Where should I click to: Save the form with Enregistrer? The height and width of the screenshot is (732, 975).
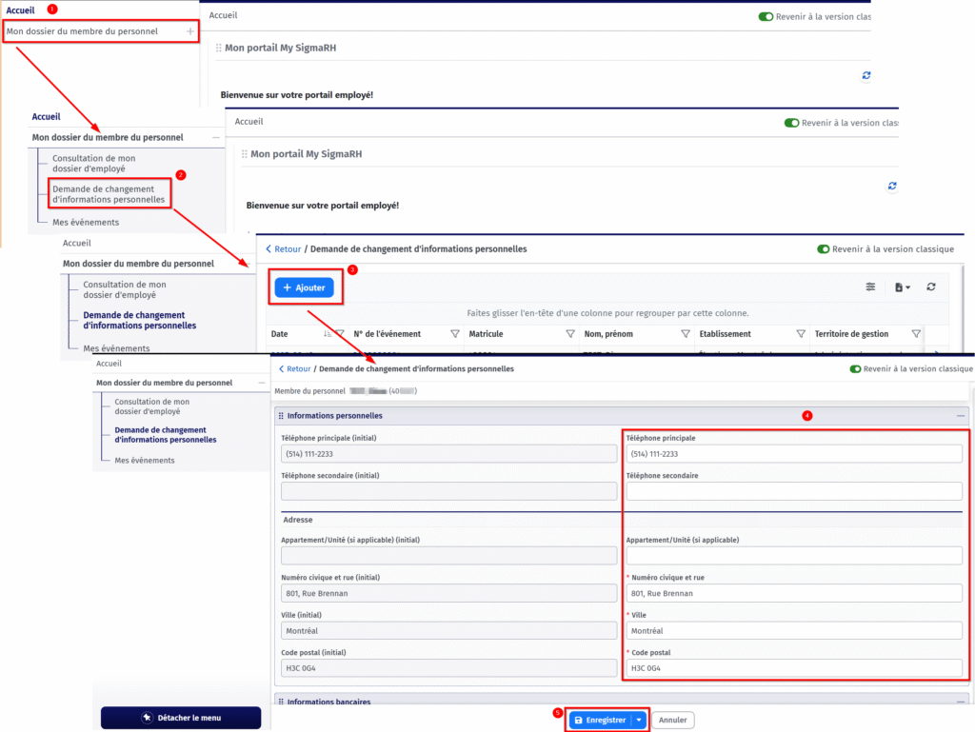[600, 721]
